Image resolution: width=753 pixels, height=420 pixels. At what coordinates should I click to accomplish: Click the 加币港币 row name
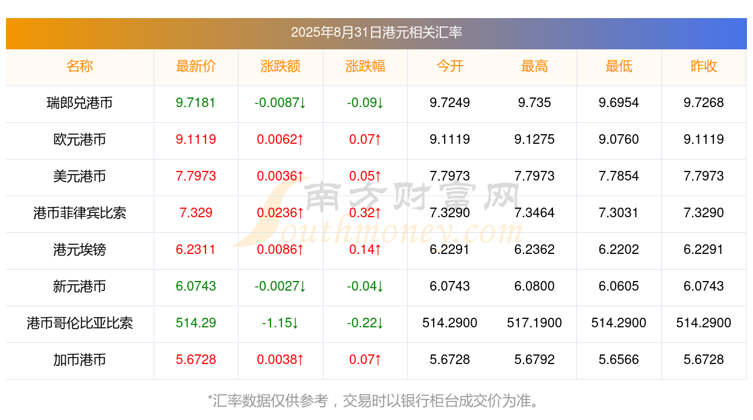[x=80, y=360]
